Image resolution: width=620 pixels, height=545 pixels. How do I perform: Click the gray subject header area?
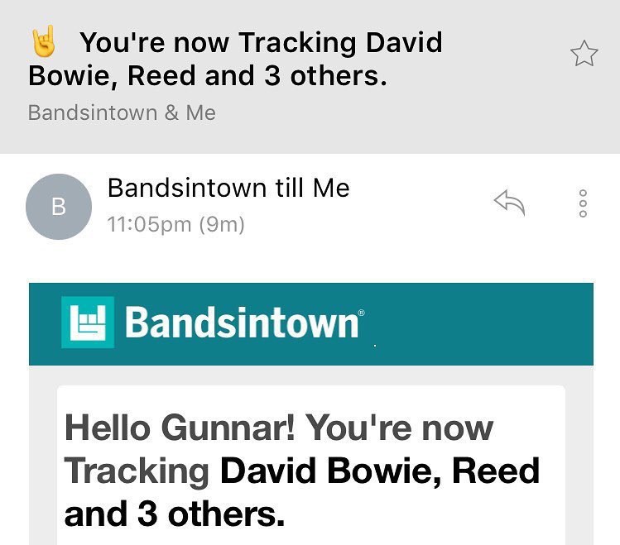(310, 77)
